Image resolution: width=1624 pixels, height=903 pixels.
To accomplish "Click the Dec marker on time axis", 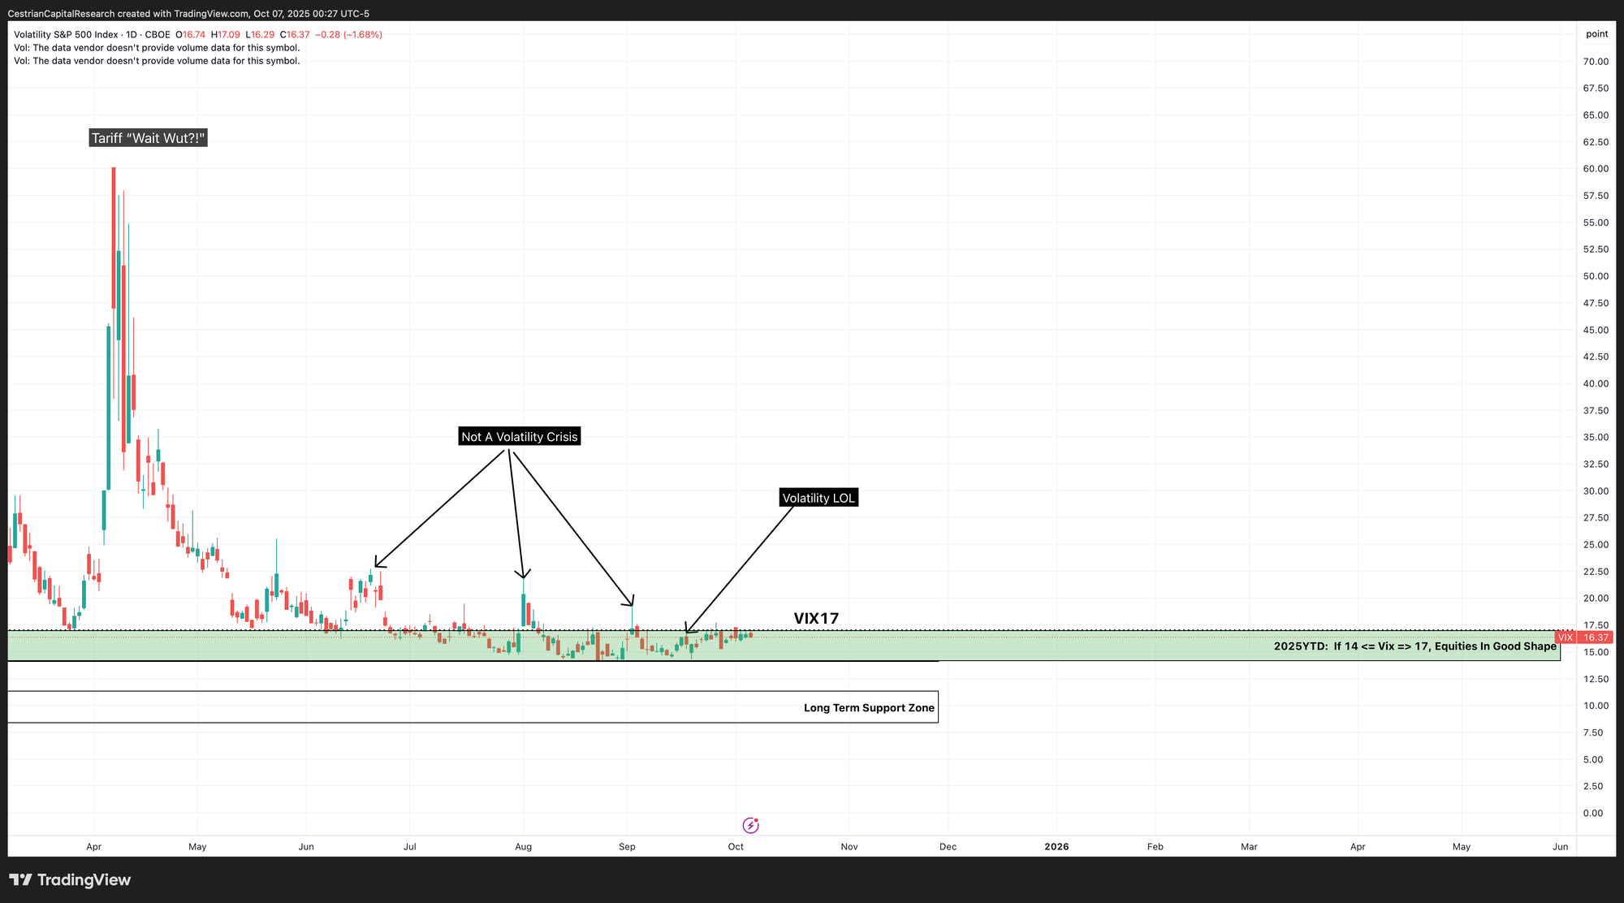I will pos(948,847).
